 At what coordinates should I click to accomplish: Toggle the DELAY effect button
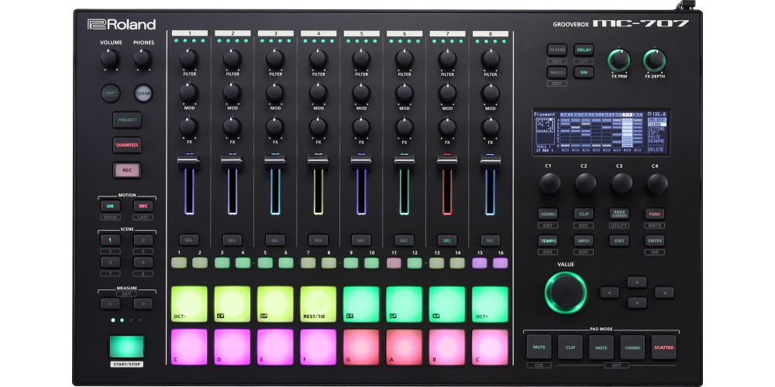[584, 50]
